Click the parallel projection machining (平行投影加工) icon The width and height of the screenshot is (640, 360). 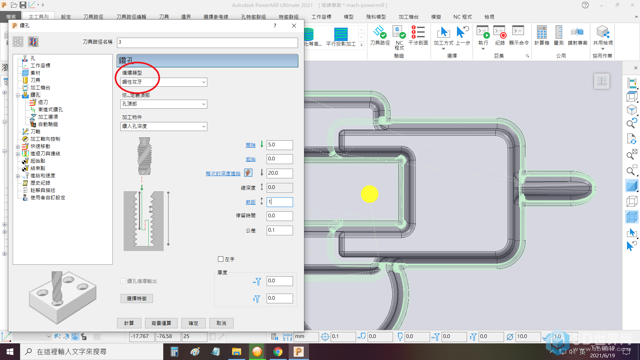pyautogui.click(x=341, y=34)
